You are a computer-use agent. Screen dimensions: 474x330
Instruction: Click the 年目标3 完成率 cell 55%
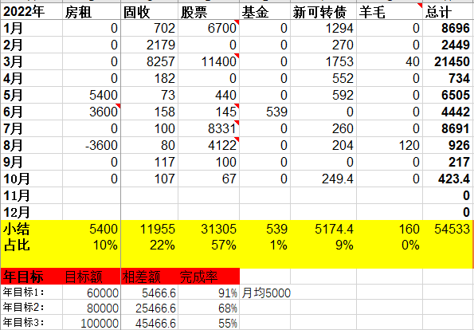209,323
